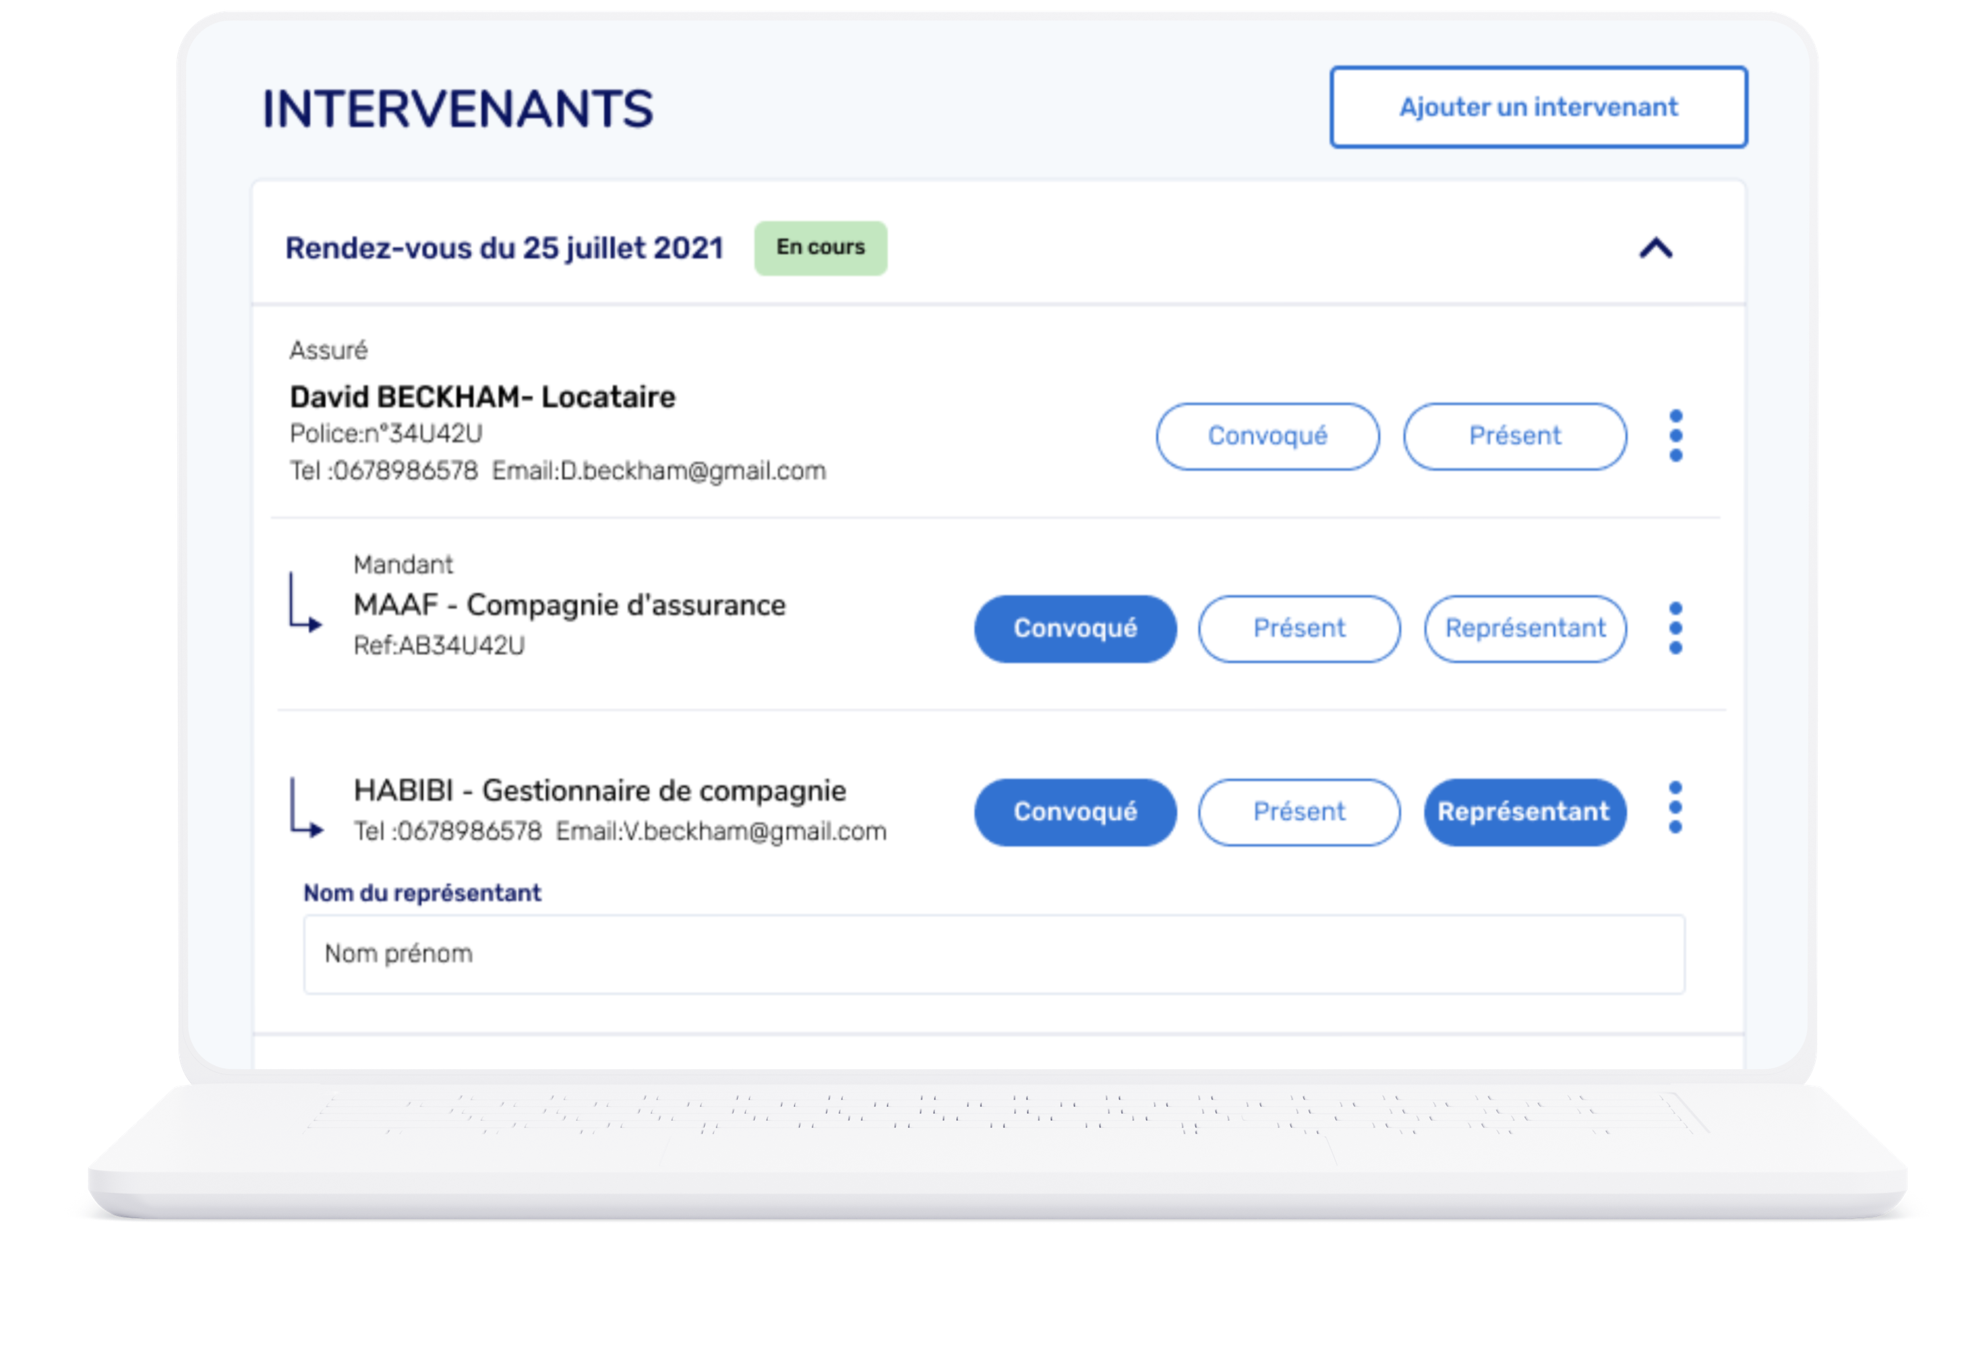The image size is (1962, 1348).
Task: Click the sub-level arrow icon beside MAAF
Action: (305, 601)
